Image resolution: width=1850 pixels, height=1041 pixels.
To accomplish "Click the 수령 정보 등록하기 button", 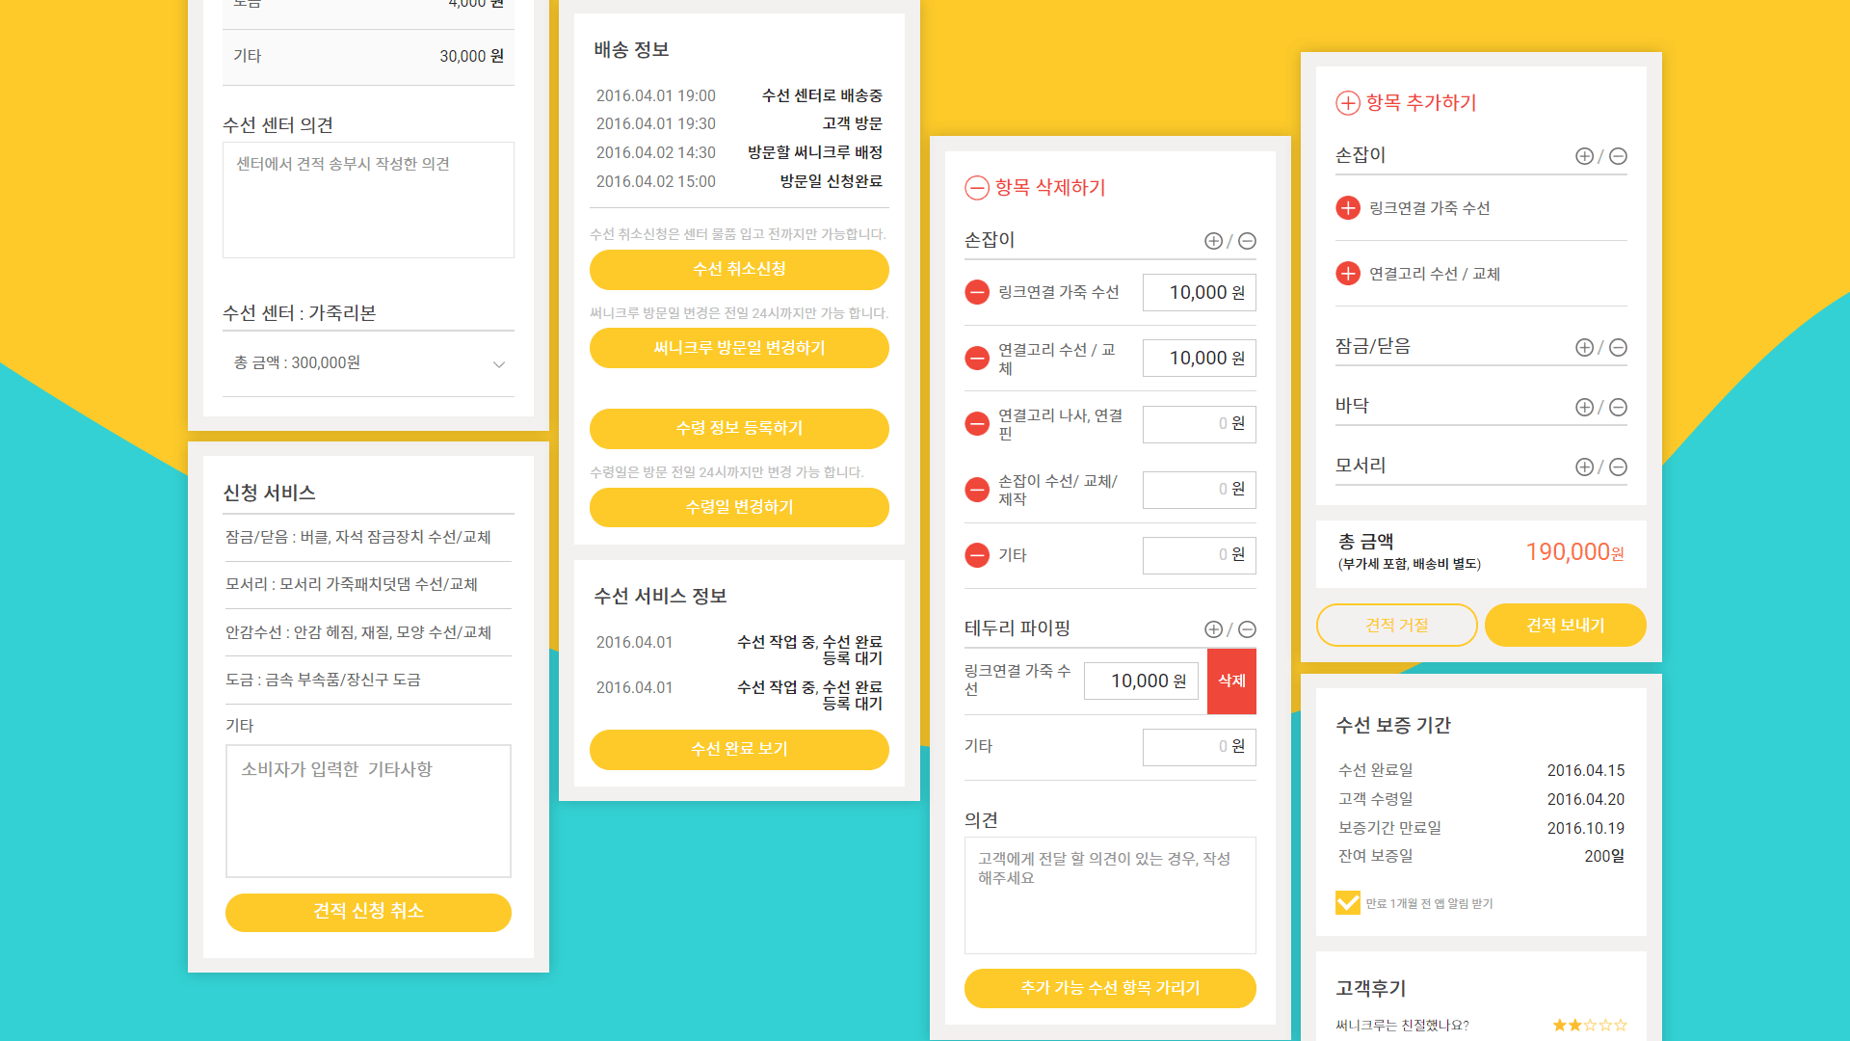I will [739, 428].
